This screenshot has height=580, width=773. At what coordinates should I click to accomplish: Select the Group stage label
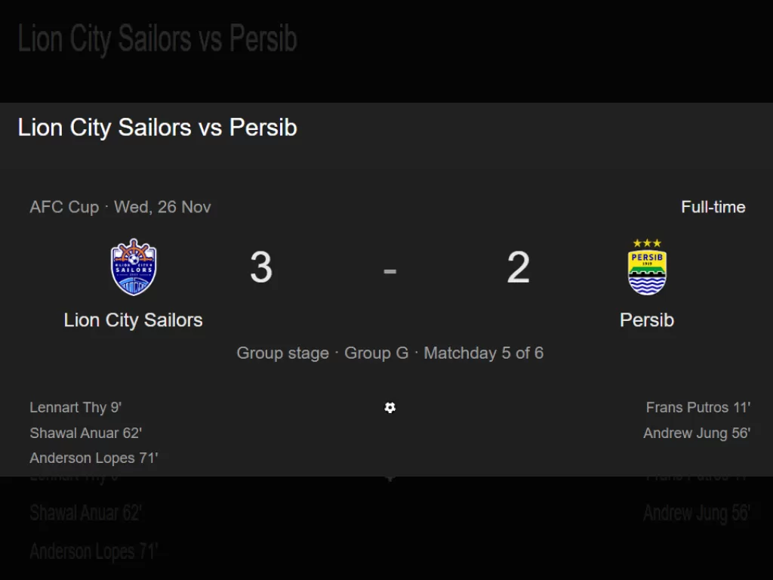point(283,353)
